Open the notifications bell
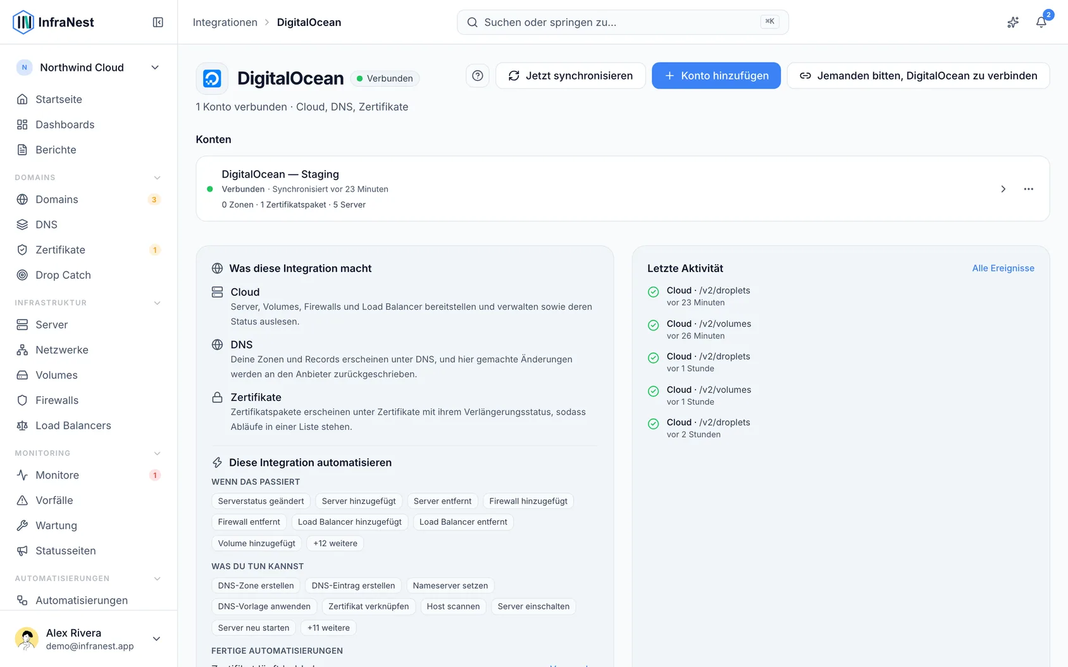This screenshot has height=667, width=1068. pyautogui.click(x=1041, y=22)
